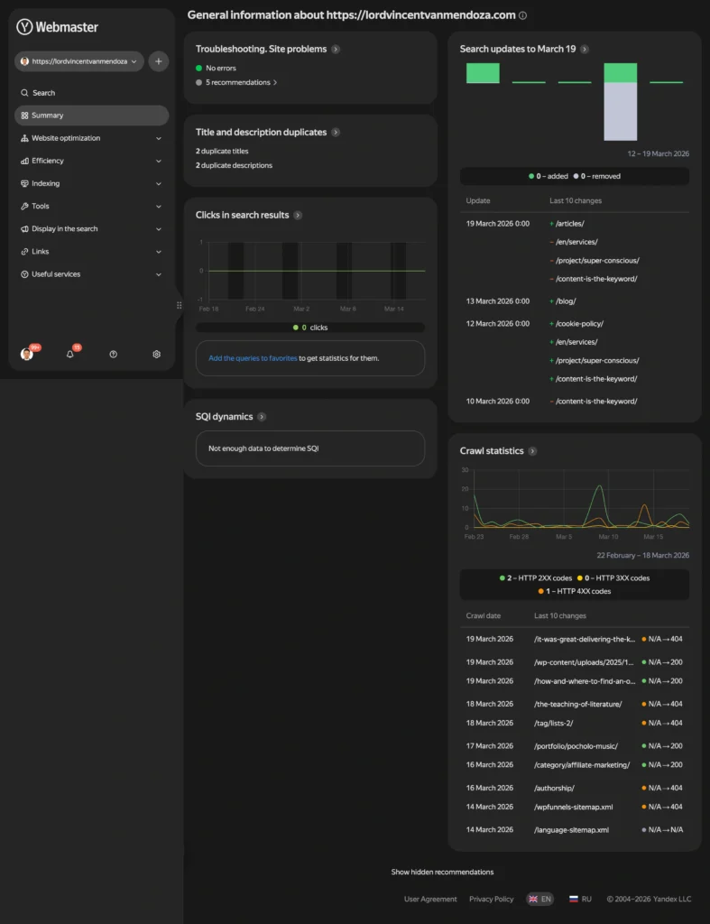Open Website optimization section
This screenshot has width=710, height=924.
65,138
